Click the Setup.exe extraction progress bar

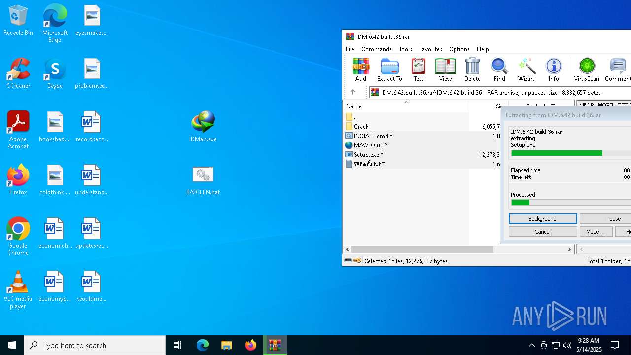(571, 153)
